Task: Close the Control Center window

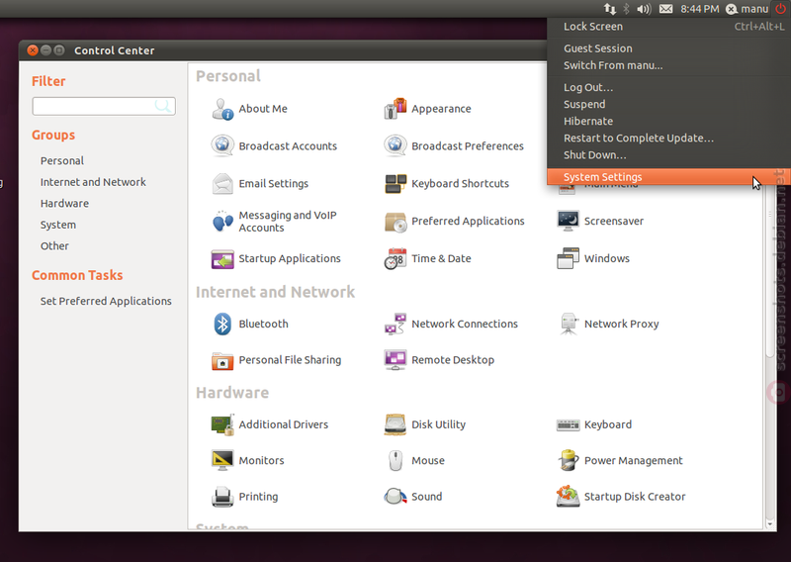Action: (33, 50)
